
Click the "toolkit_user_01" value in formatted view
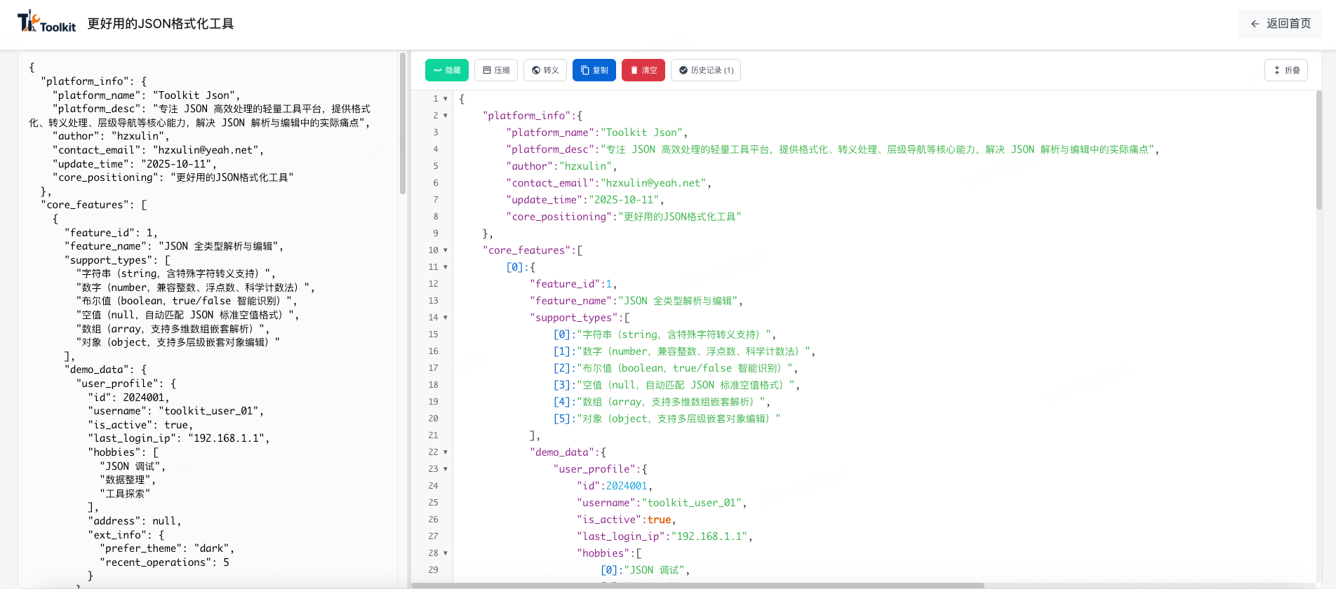click(691, 503)
